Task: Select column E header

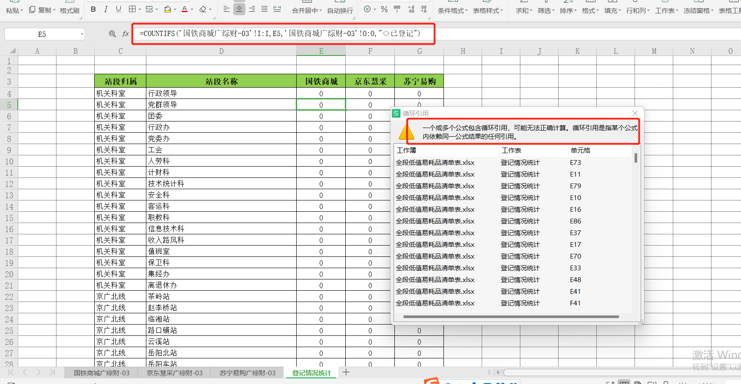Action: pos(321,51)
